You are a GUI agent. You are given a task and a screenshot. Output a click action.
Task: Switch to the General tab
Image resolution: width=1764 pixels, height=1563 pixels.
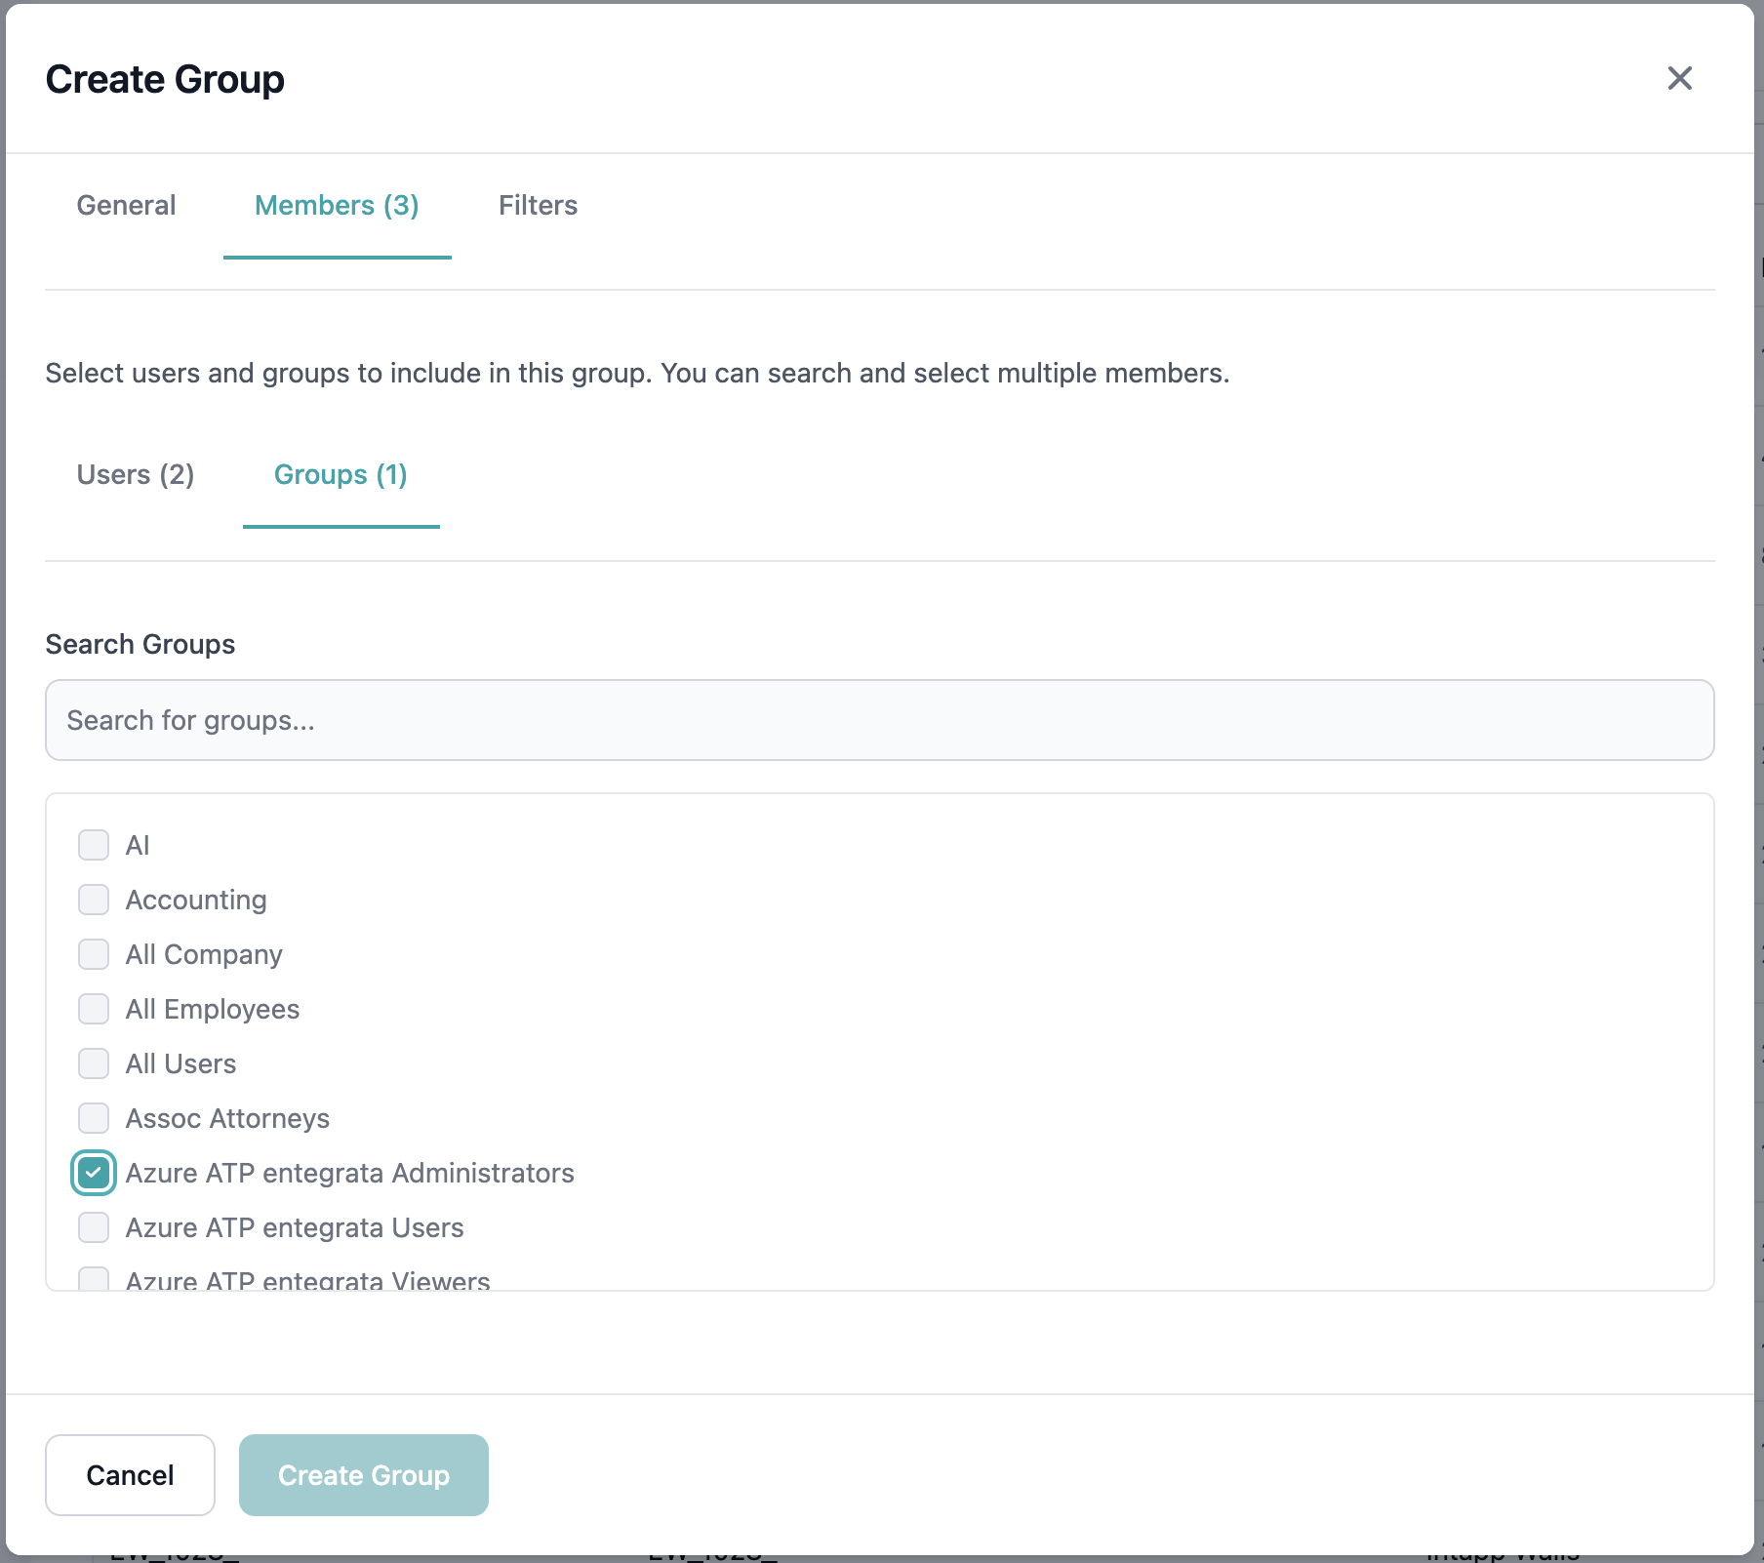(x=126, y=206)
